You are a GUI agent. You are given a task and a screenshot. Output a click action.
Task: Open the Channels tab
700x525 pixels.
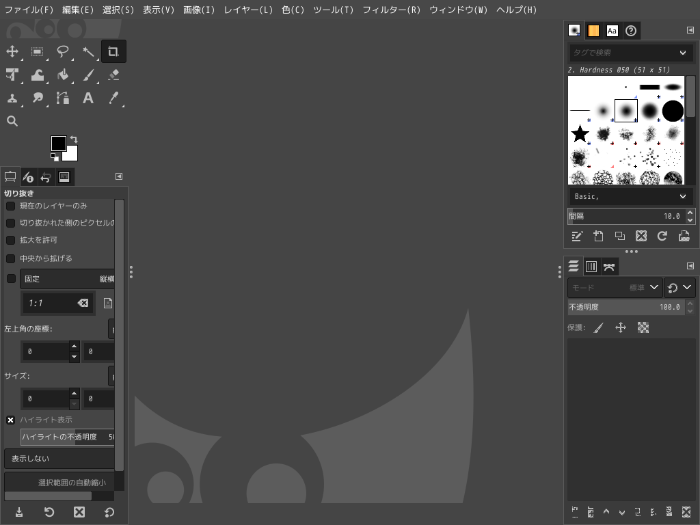click(591, 267)
